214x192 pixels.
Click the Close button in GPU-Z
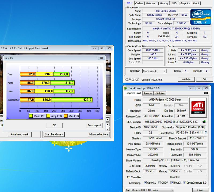tap(200, 190)
